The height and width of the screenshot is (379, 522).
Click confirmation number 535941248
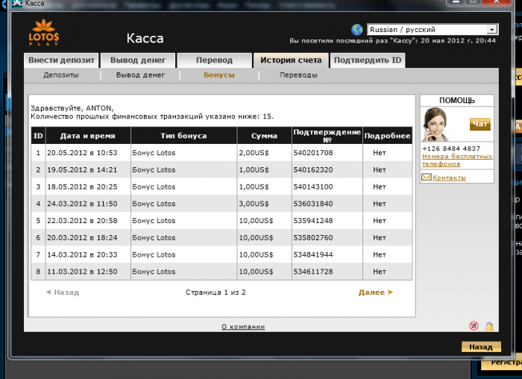313,221
